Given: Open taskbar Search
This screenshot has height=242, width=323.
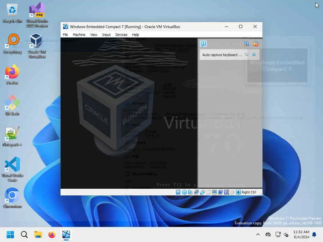Looking at the screenshot, I should click(24, 234).
